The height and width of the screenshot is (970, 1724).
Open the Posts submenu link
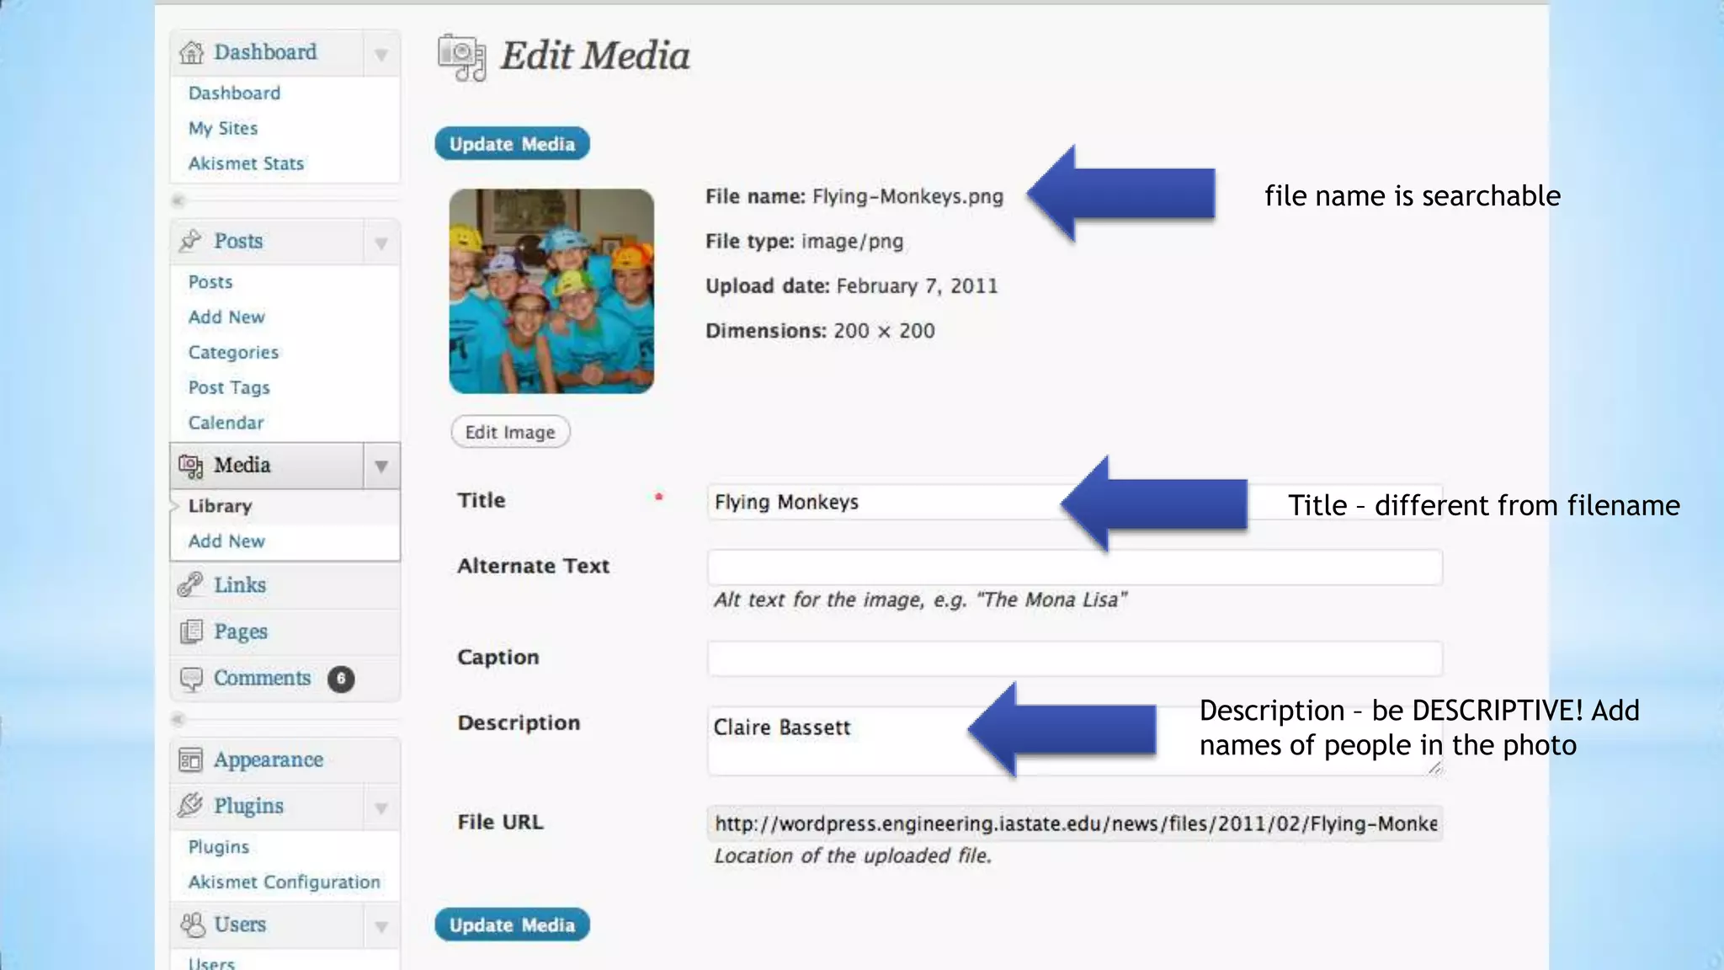tap(210, 282)
